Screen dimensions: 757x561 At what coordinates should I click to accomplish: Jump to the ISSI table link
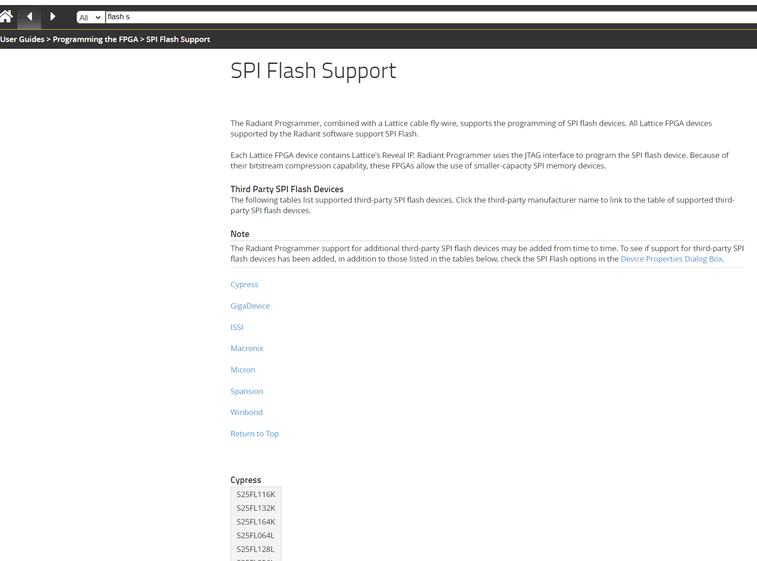coord(237,327)
